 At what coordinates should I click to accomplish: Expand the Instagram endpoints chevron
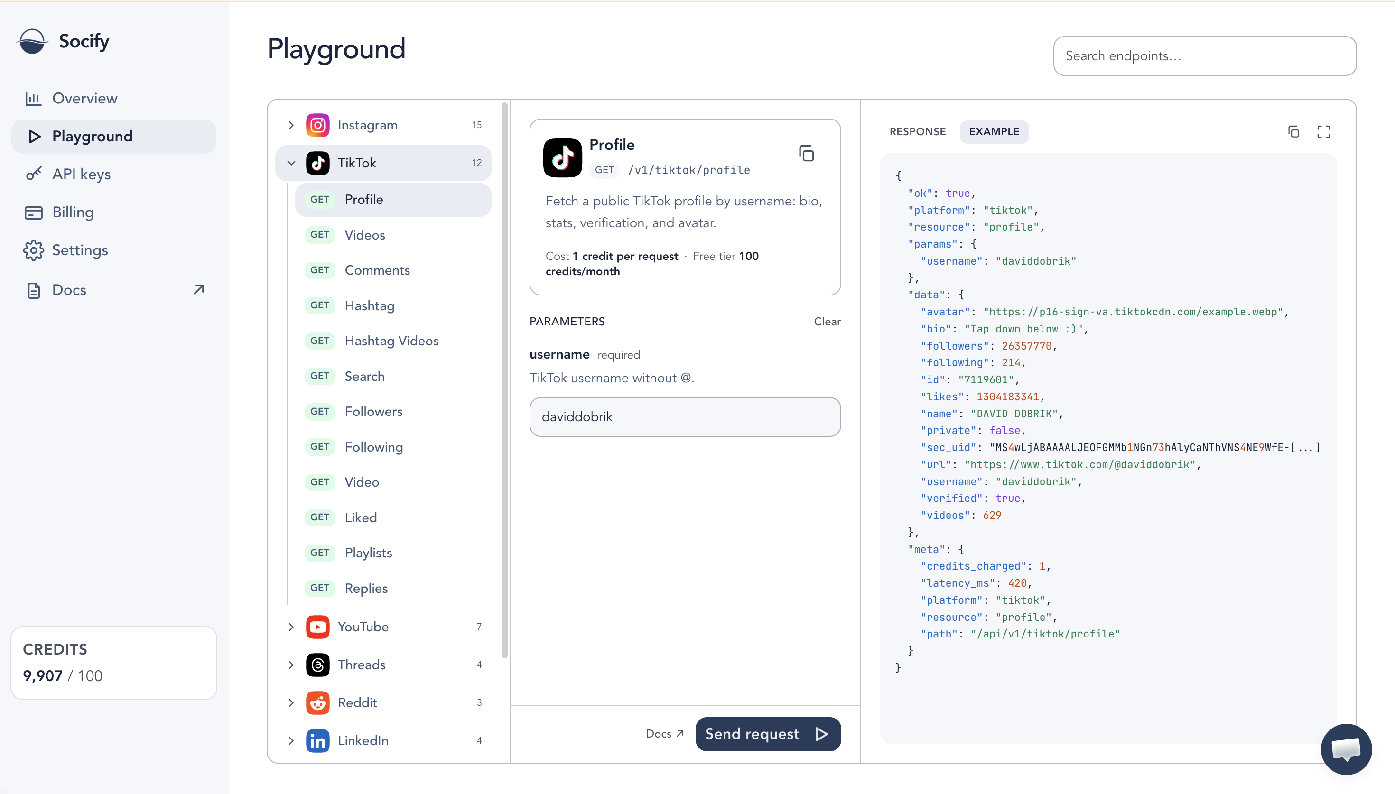click(291, 125)
